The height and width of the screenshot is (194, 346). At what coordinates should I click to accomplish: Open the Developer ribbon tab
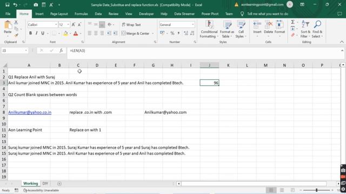tap(147, 14)
